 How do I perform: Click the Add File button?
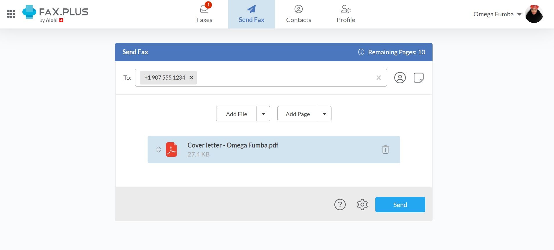tap(236, 114)
